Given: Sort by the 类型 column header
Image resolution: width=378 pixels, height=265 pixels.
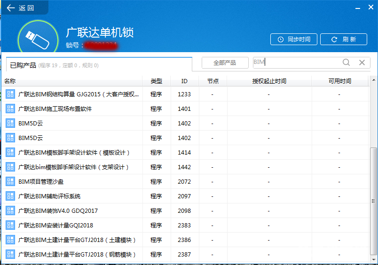Looking at the screenshot, I should [157, 81].
